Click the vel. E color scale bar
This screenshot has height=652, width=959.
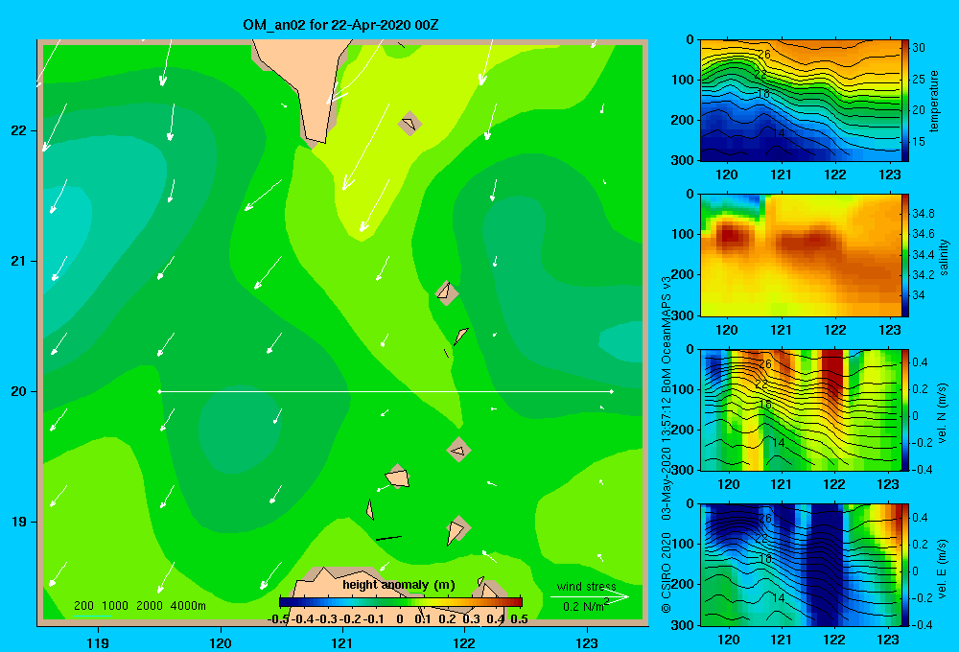(x=905, y=565)
